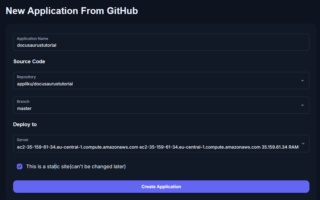
Task: Open the Repository dropdown arrow
Action: pyautogui.click(x=302, y=81)
